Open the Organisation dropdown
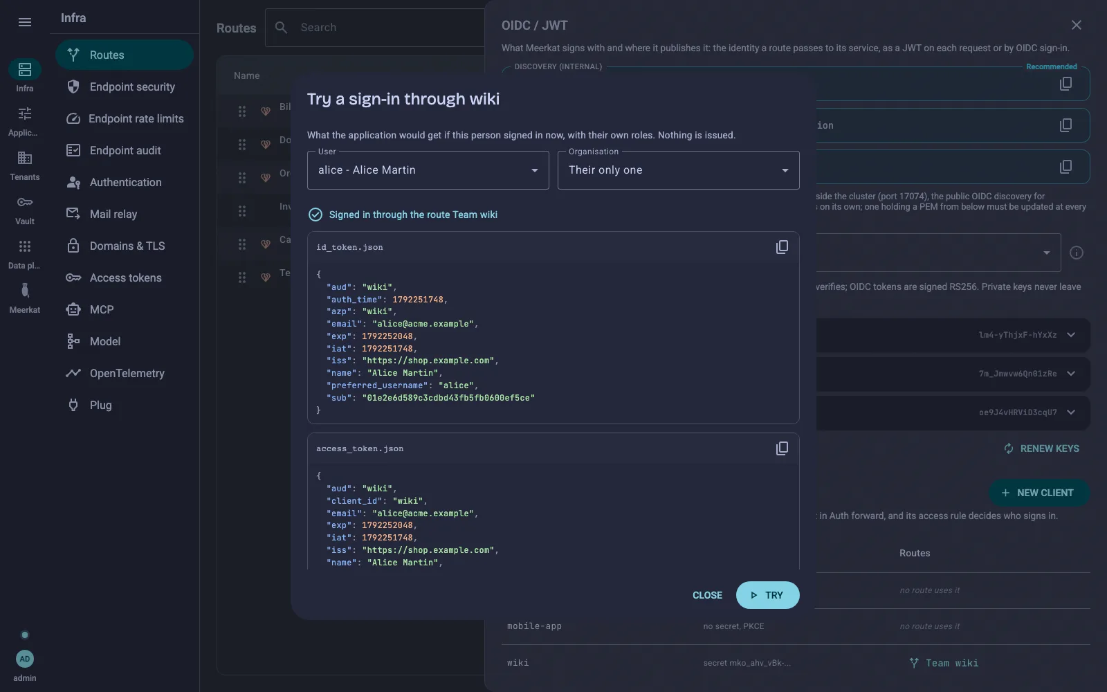The image size is (1107, 692). click(679, 170)
